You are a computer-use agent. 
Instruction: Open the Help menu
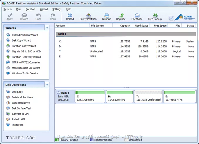tap(69, 9)
